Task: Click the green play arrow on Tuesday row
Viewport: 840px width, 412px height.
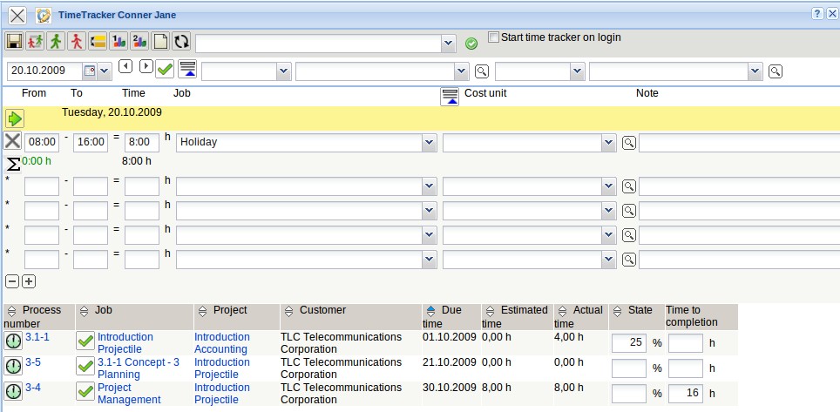Action: point(14,118)
